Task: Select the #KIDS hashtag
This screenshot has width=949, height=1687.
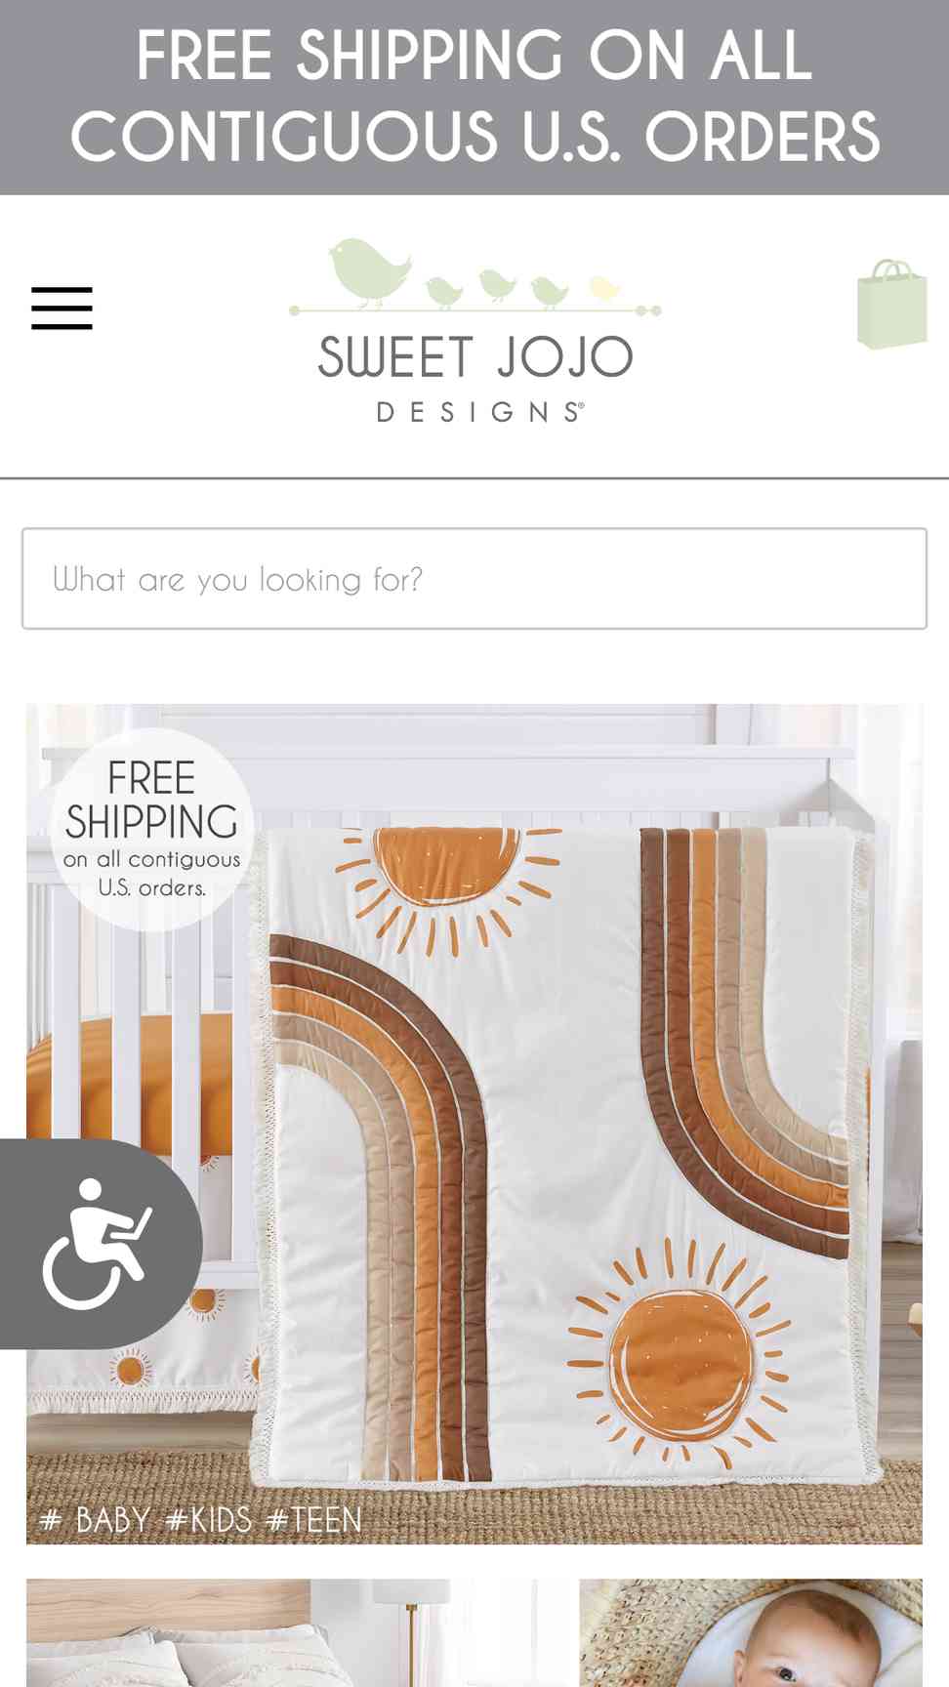Action: [x=208, y=1520]
